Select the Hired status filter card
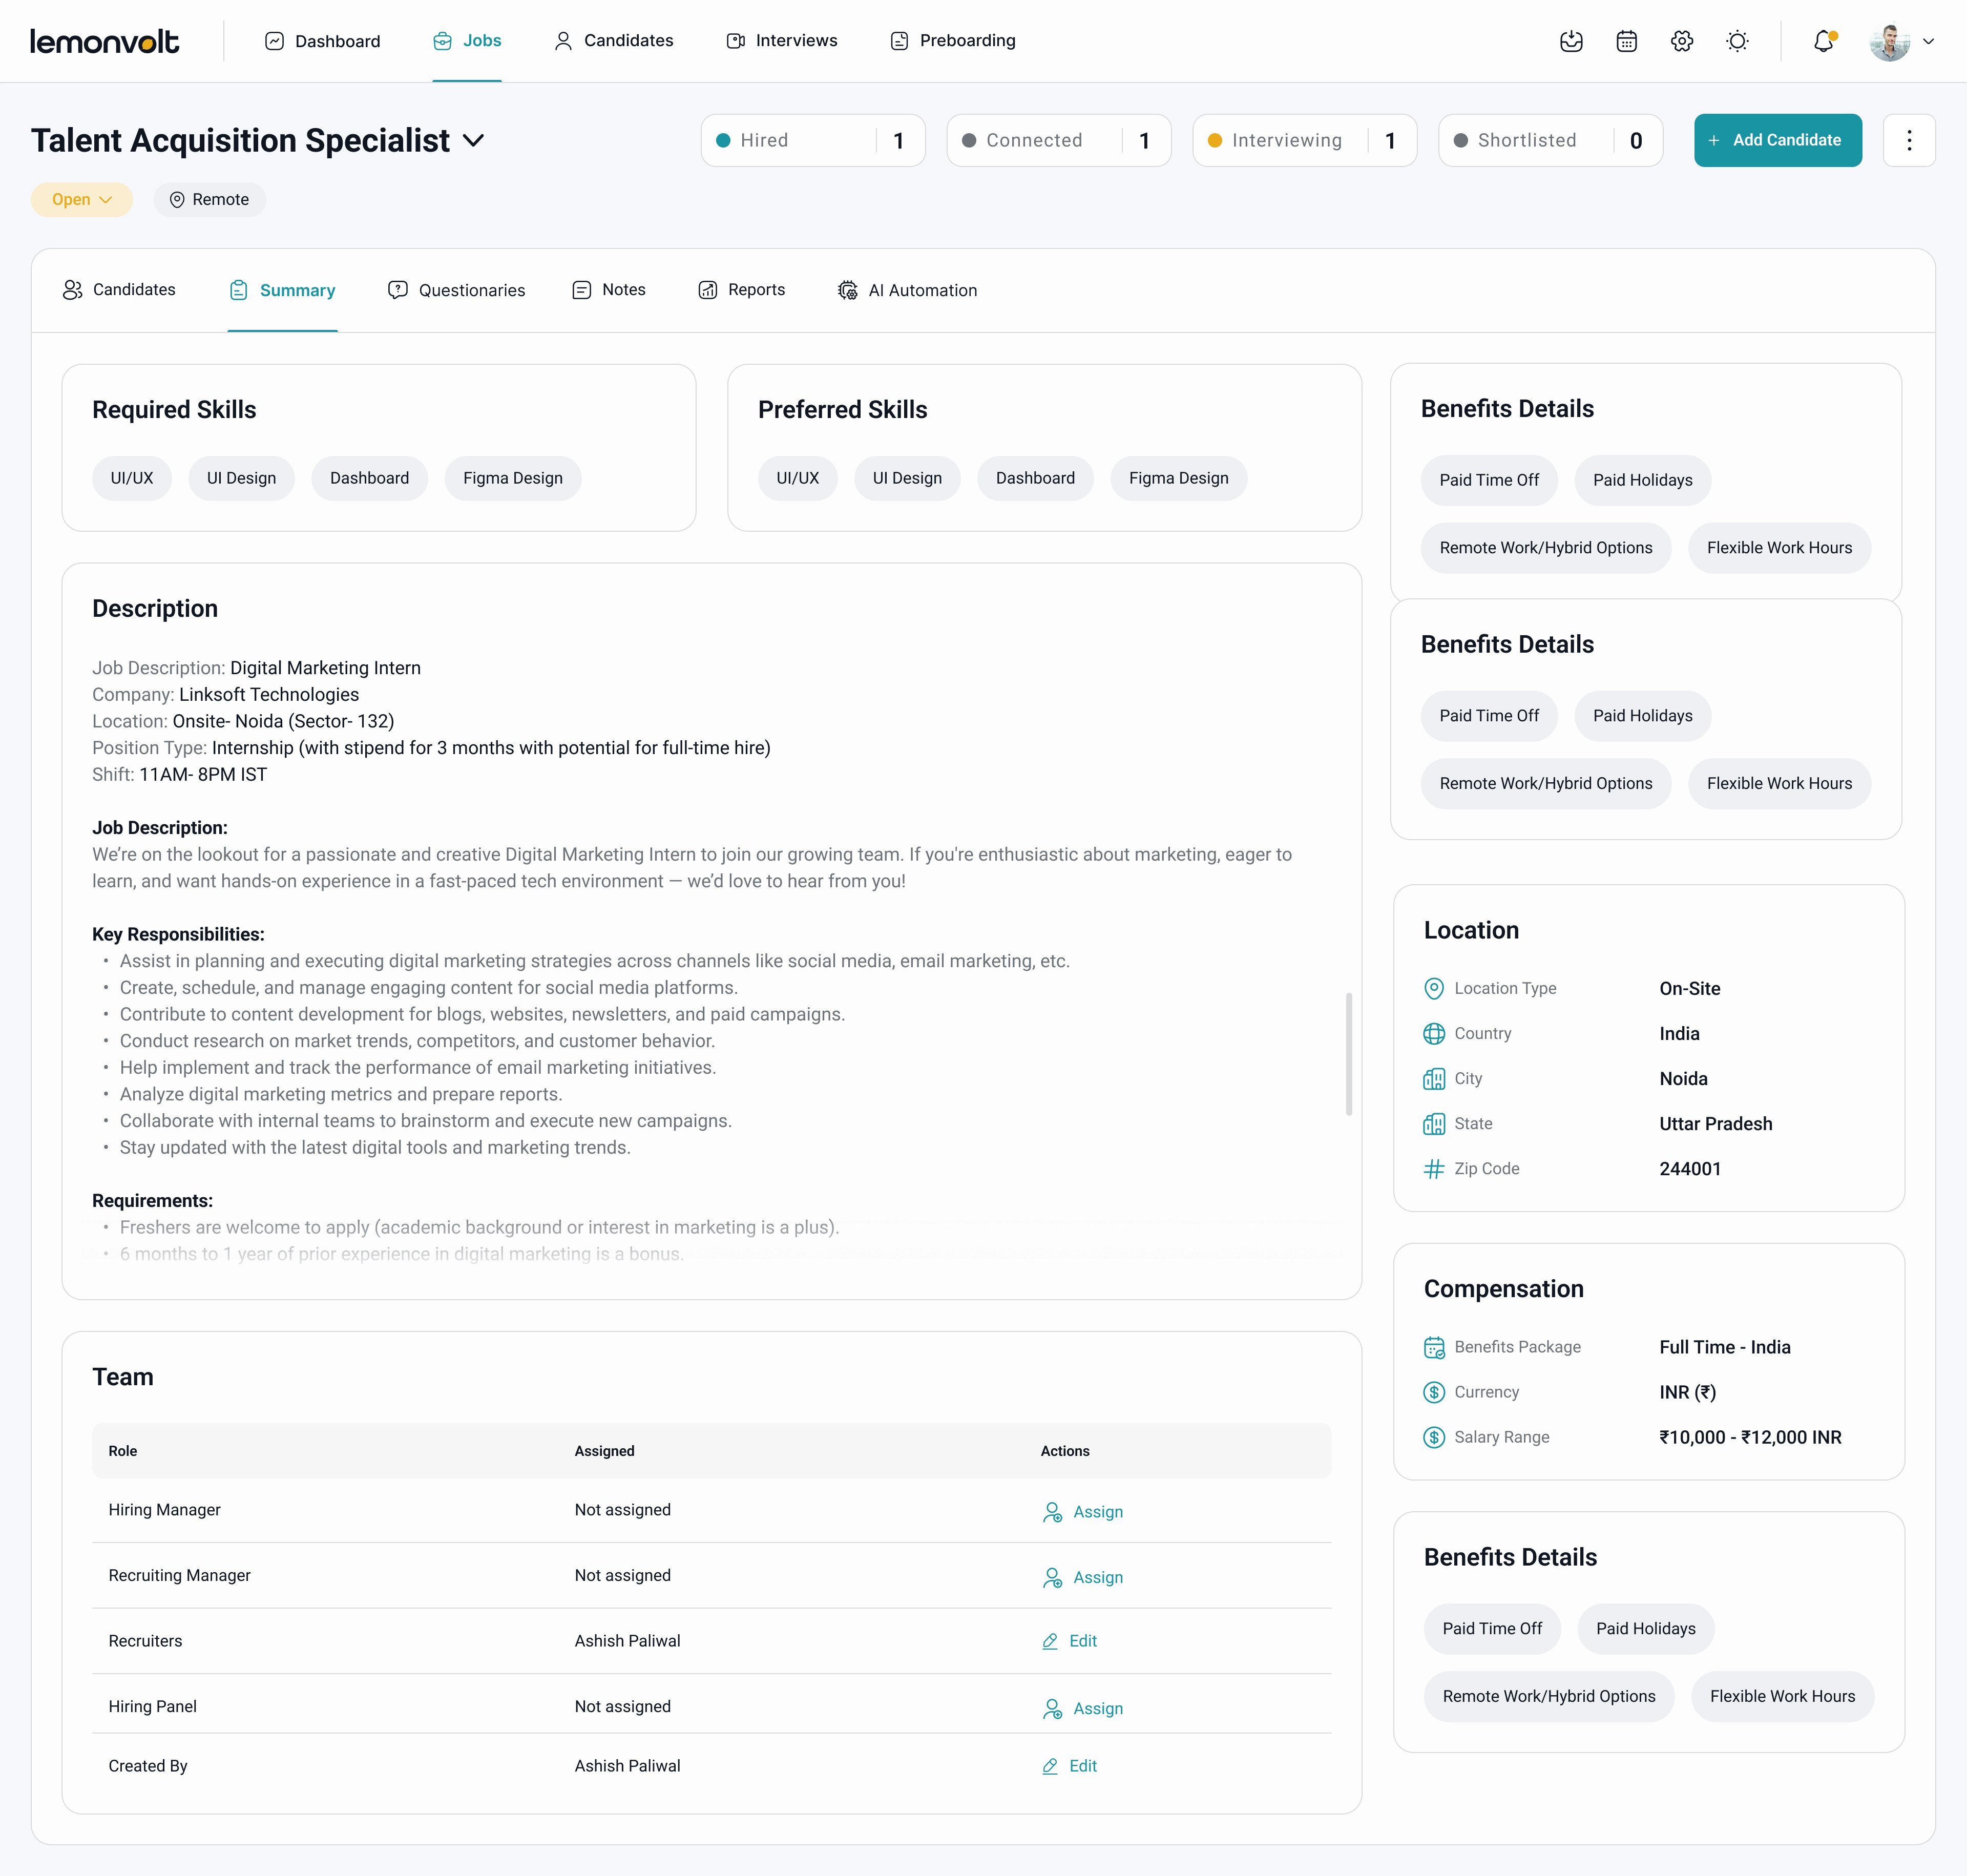1967x1876 pixels. 812,140
